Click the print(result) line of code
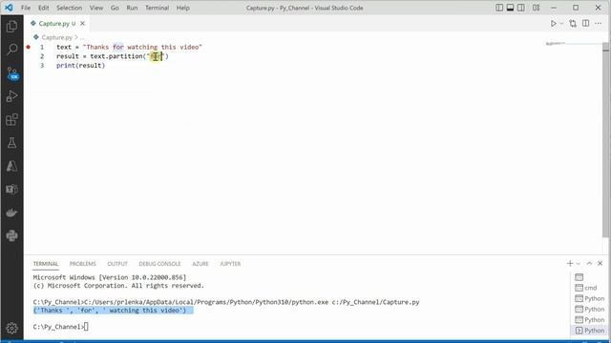 [x=80, y=66]
